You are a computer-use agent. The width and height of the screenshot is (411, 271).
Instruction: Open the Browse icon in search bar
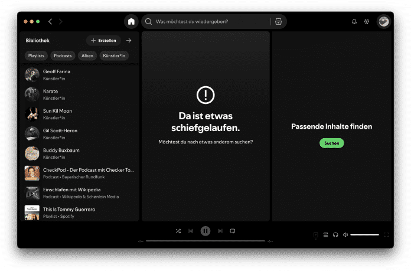pyautogui.click(x=278, y=21)
